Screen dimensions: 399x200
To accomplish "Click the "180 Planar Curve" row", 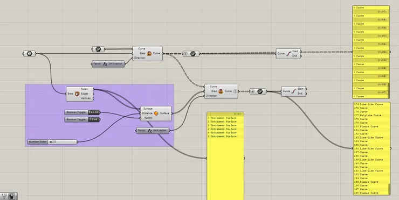I will 372,126.
